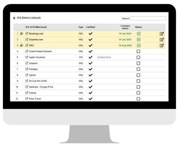
Task: Click the double chevron beside IDS (Direct contract)
Action: (x=14, y=18)
